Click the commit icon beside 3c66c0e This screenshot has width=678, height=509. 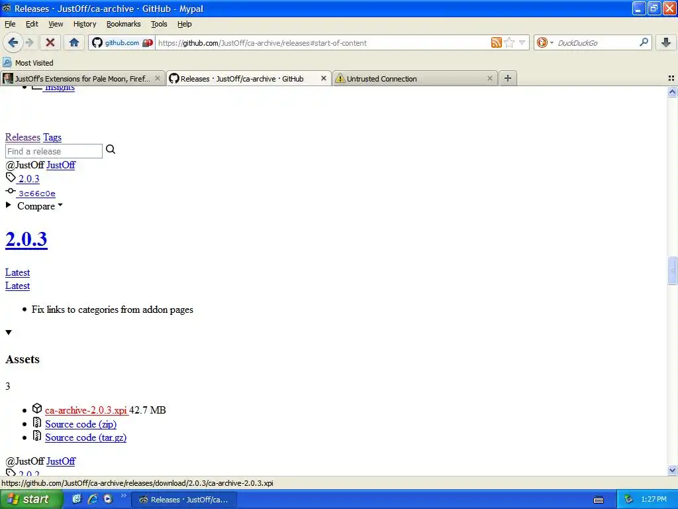point(11,191)
